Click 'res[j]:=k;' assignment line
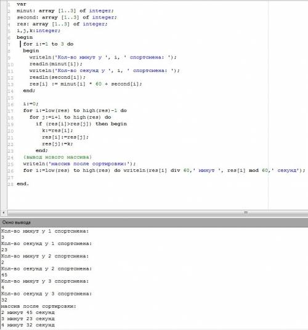This screenshot has height=330, width=308. [x=57, y=144]
